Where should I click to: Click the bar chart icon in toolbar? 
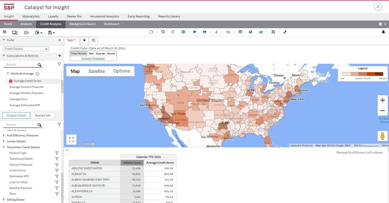(x=261, y=32)
